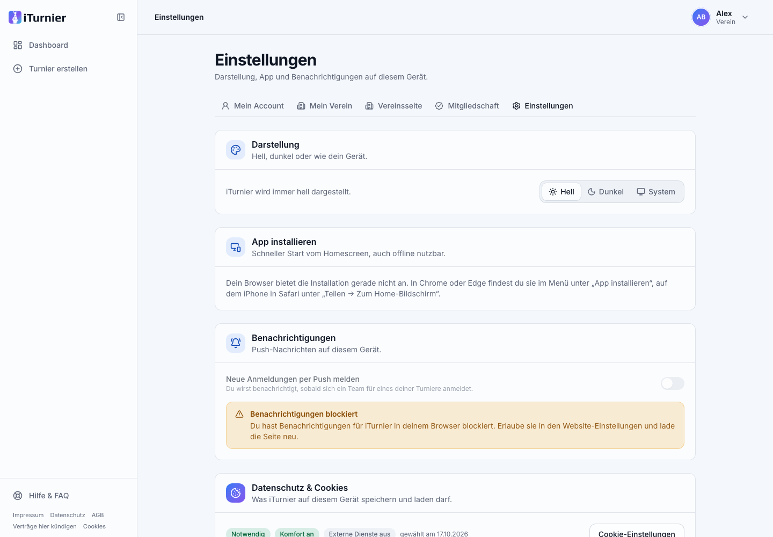
Task: Click the Benachrichtigungen blockiert heading
Action: (x=304, y=414)
